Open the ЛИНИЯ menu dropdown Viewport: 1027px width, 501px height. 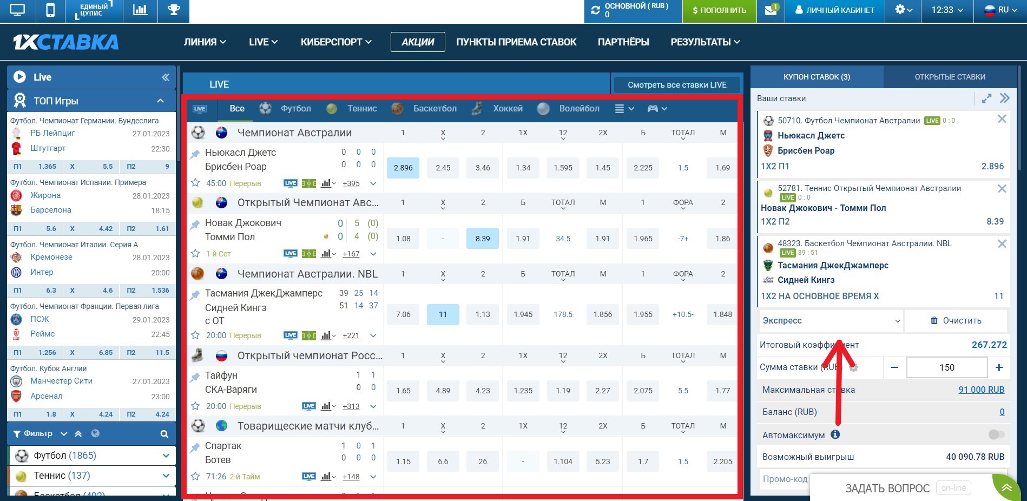click(x=205, y=42)
